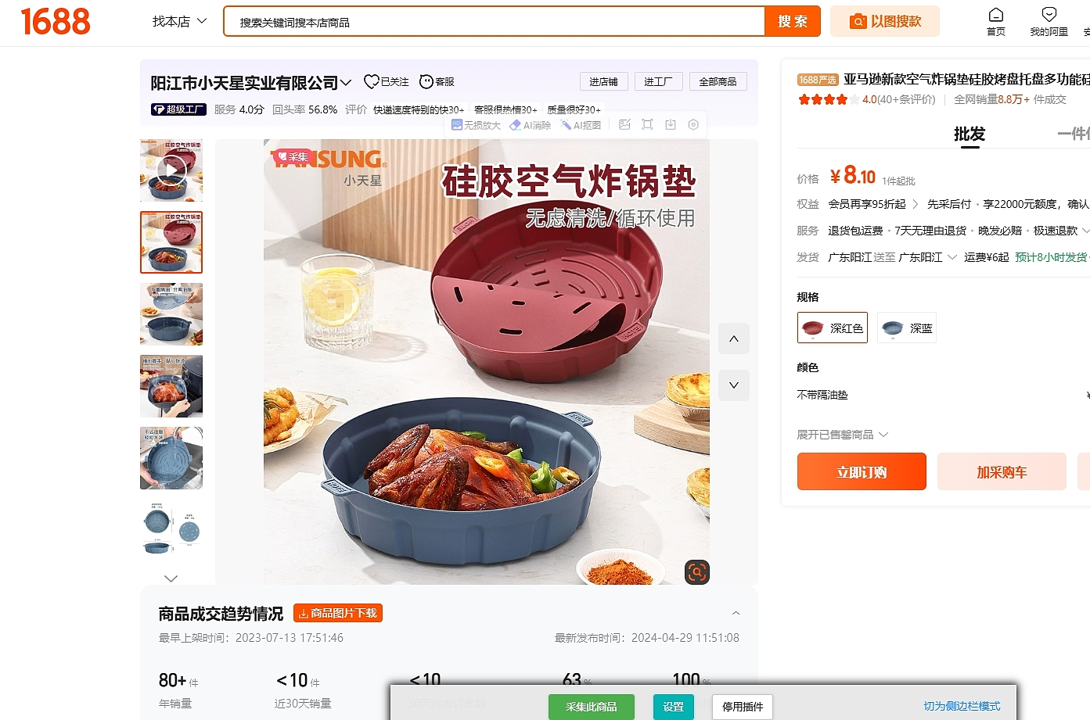Toggle the 已关注 follow heart
Image resolution: width=1090 pixels, height=720 pixels.
(387, 81)
